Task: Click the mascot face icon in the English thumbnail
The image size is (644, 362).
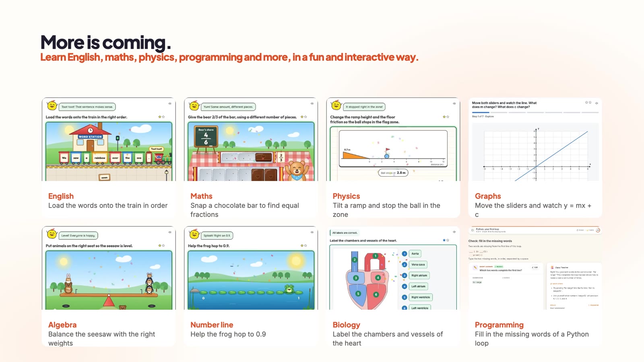Action: [52, 105]
